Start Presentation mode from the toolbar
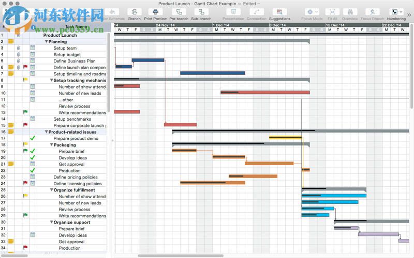The width and height of the screenshot is (414, 258). (x=233, y=12)
